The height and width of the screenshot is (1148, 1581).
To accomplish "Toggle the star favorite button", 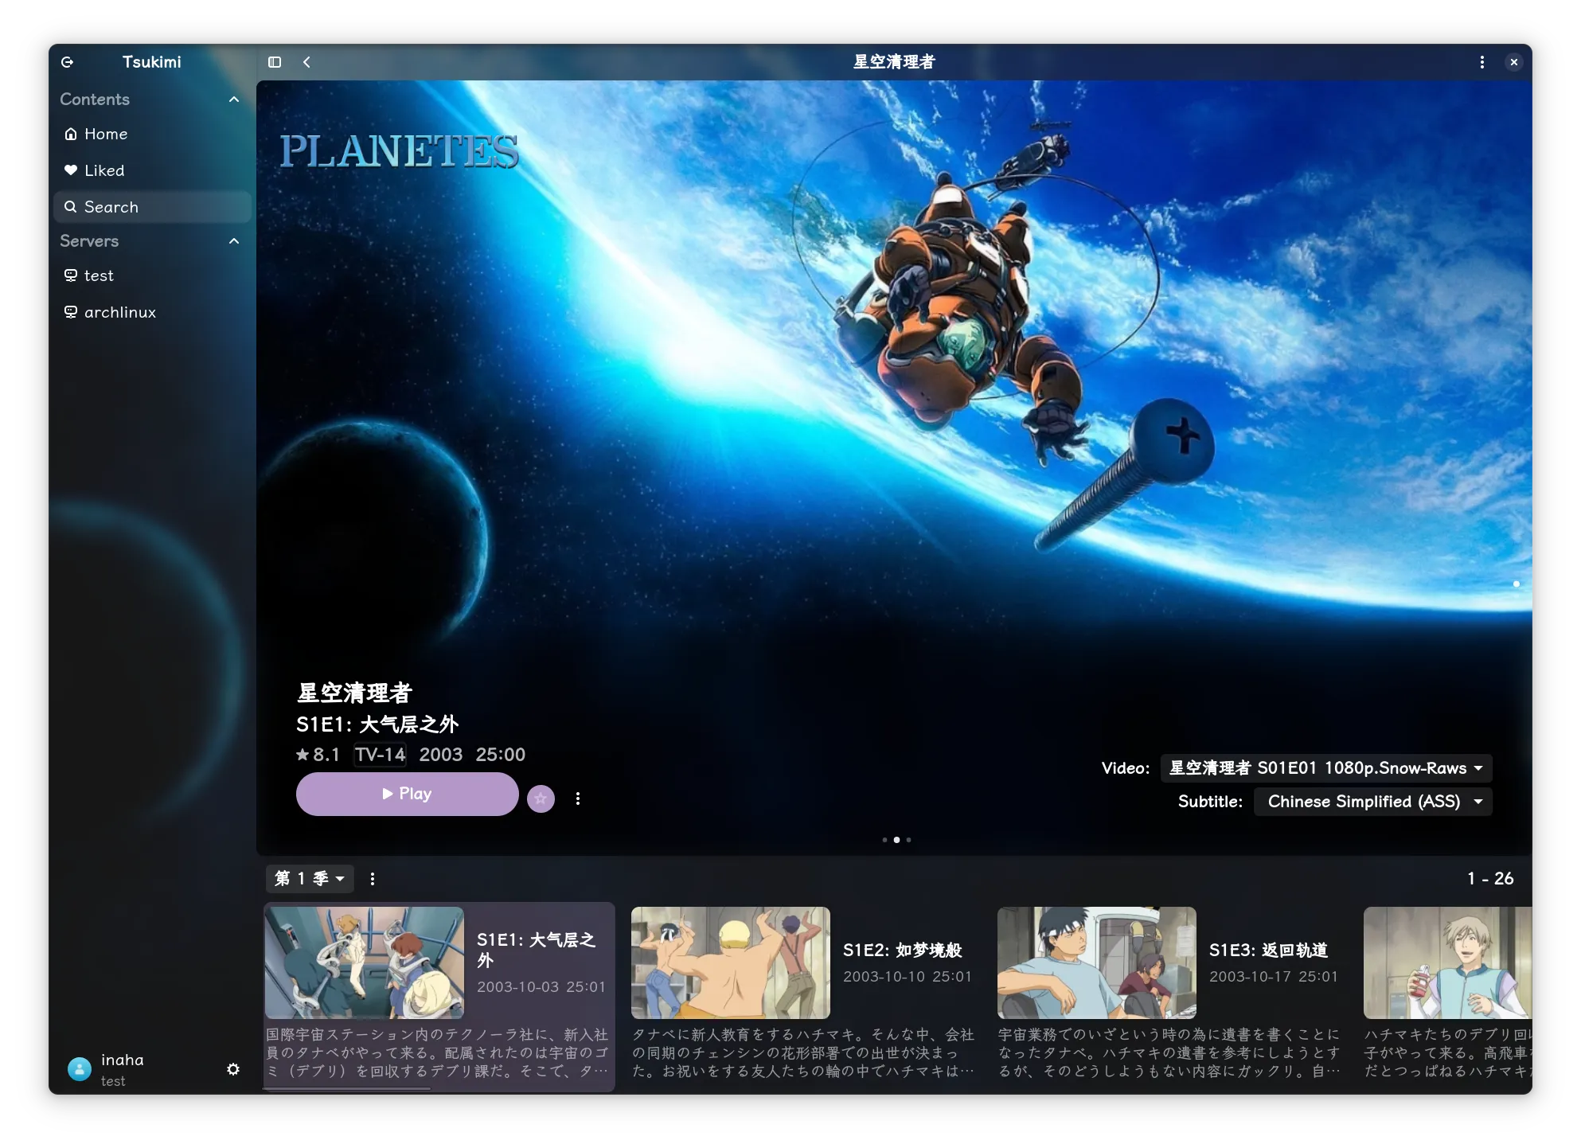I will coord(541,799).
